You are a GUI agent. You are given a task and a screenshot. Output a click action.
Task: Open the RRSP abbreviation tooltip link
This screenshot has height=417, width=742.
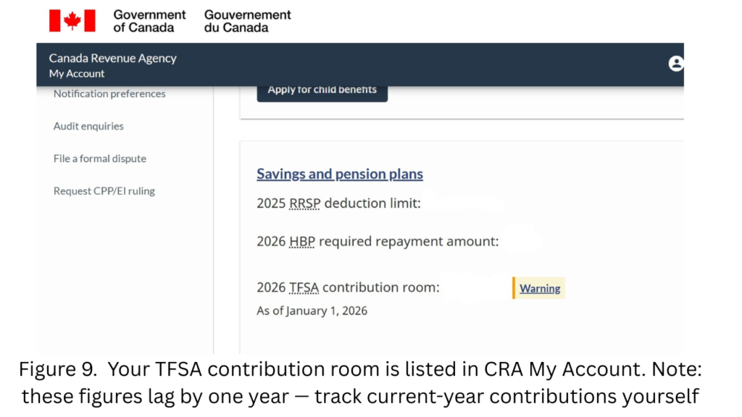tap(306, 203)
